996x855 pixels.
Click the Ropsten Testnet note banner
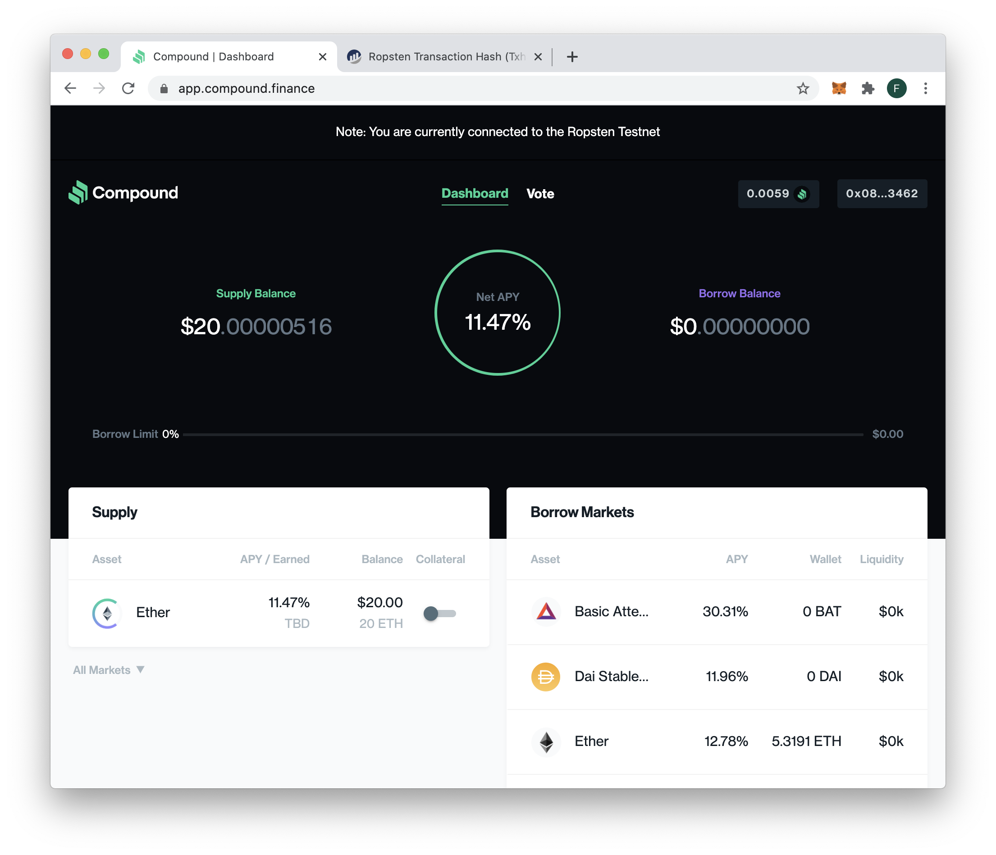point(498,132)
